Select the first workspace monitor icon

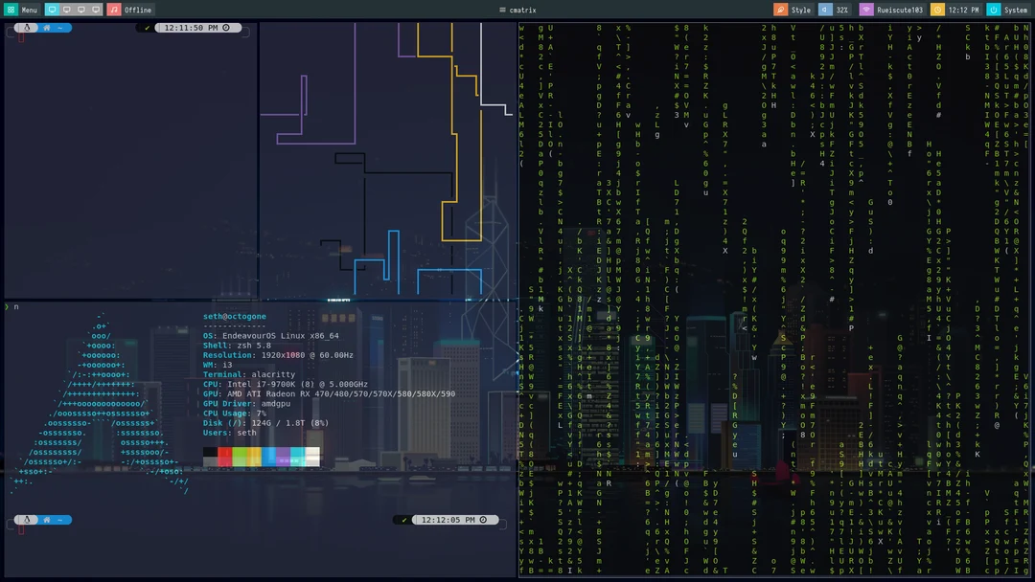tap(53, 9)
